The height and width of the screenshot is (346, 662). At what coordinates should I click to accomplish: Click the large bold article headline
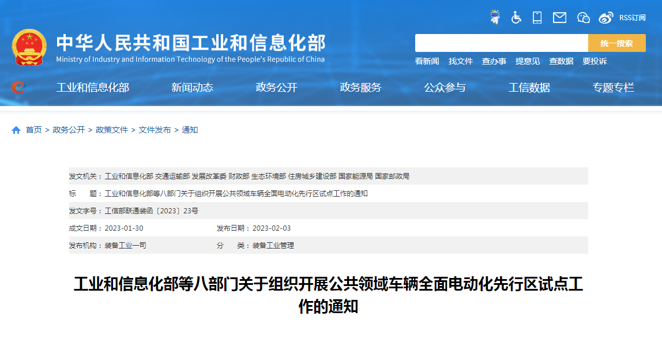329,295
